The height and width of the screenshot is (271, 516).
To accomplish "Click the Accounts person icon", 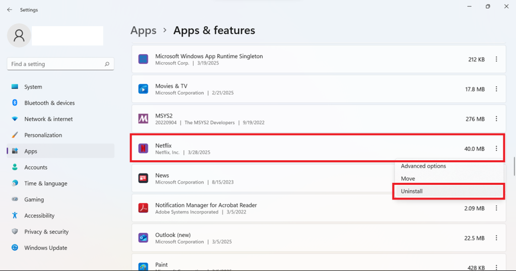I will (15, 167).
